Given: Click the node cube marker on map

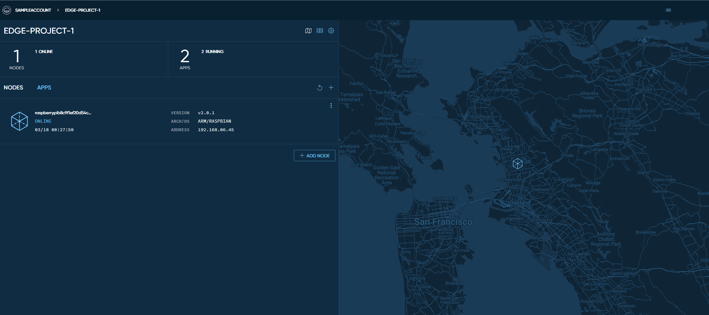Looking at the screenshot, I should pos(518,163).
